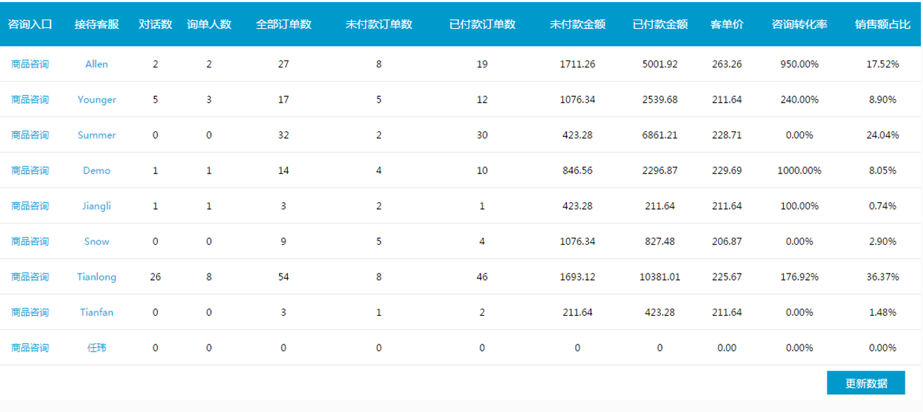Image resolution: width=923 pixels, height=412 pixels.
Task: Click the 咨询转化率 column header
Action: coord(799,24)
